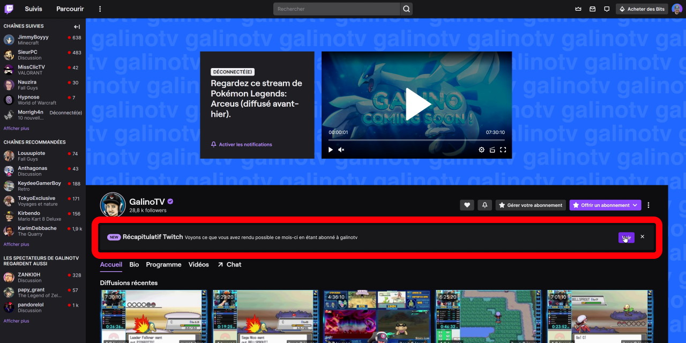Click the Twitch logo home icon

9,9
